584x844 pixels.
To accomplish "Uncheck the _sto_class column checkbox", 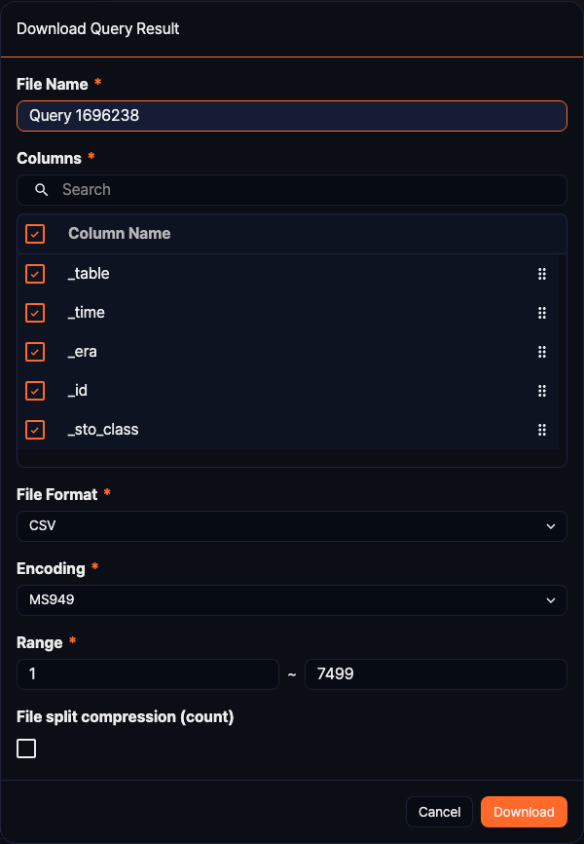I will pyautogui.click(x=36, y=430).
